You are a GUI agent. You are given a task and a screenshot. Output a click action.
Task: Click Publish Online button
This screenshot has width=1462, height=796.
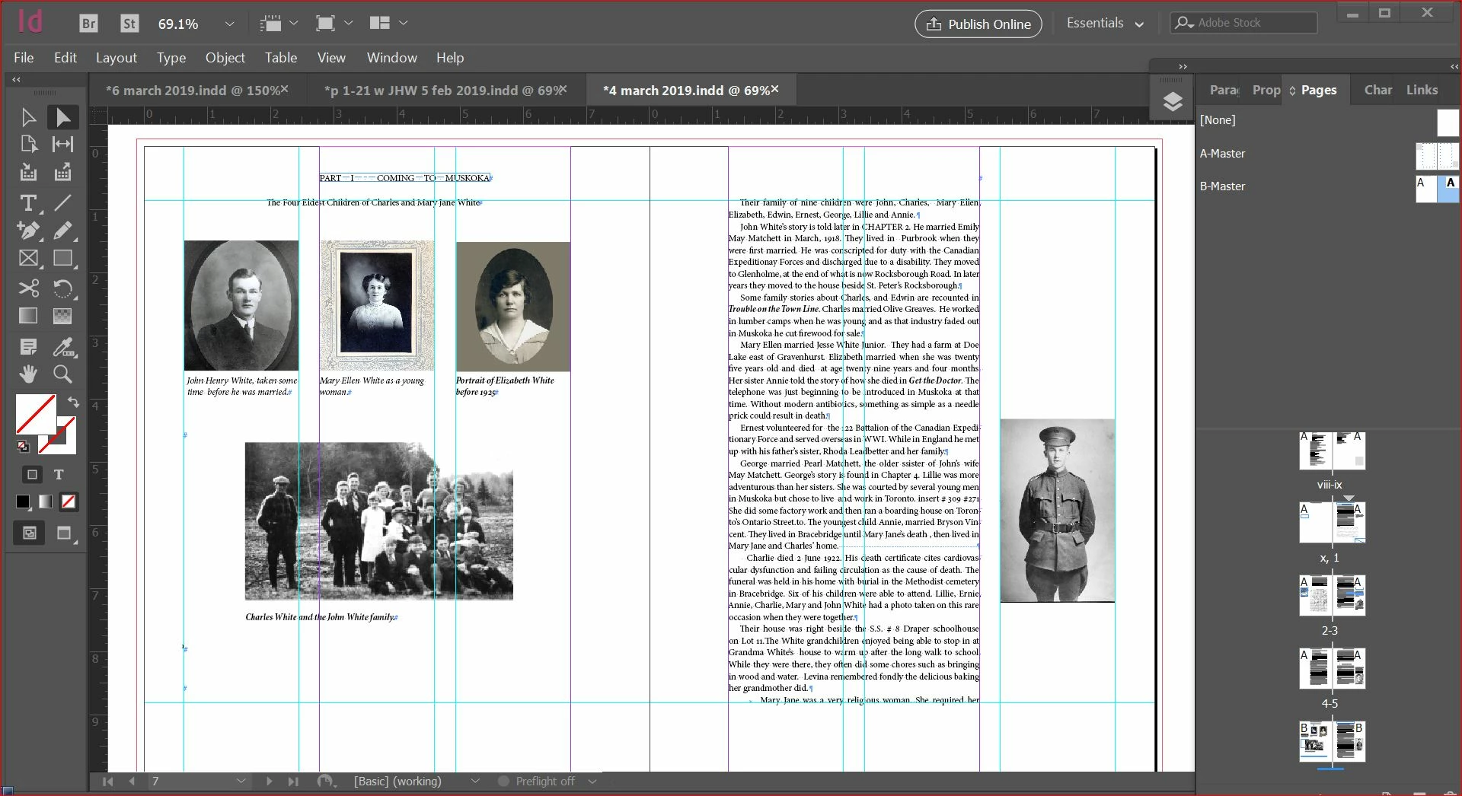pos(978,24)
